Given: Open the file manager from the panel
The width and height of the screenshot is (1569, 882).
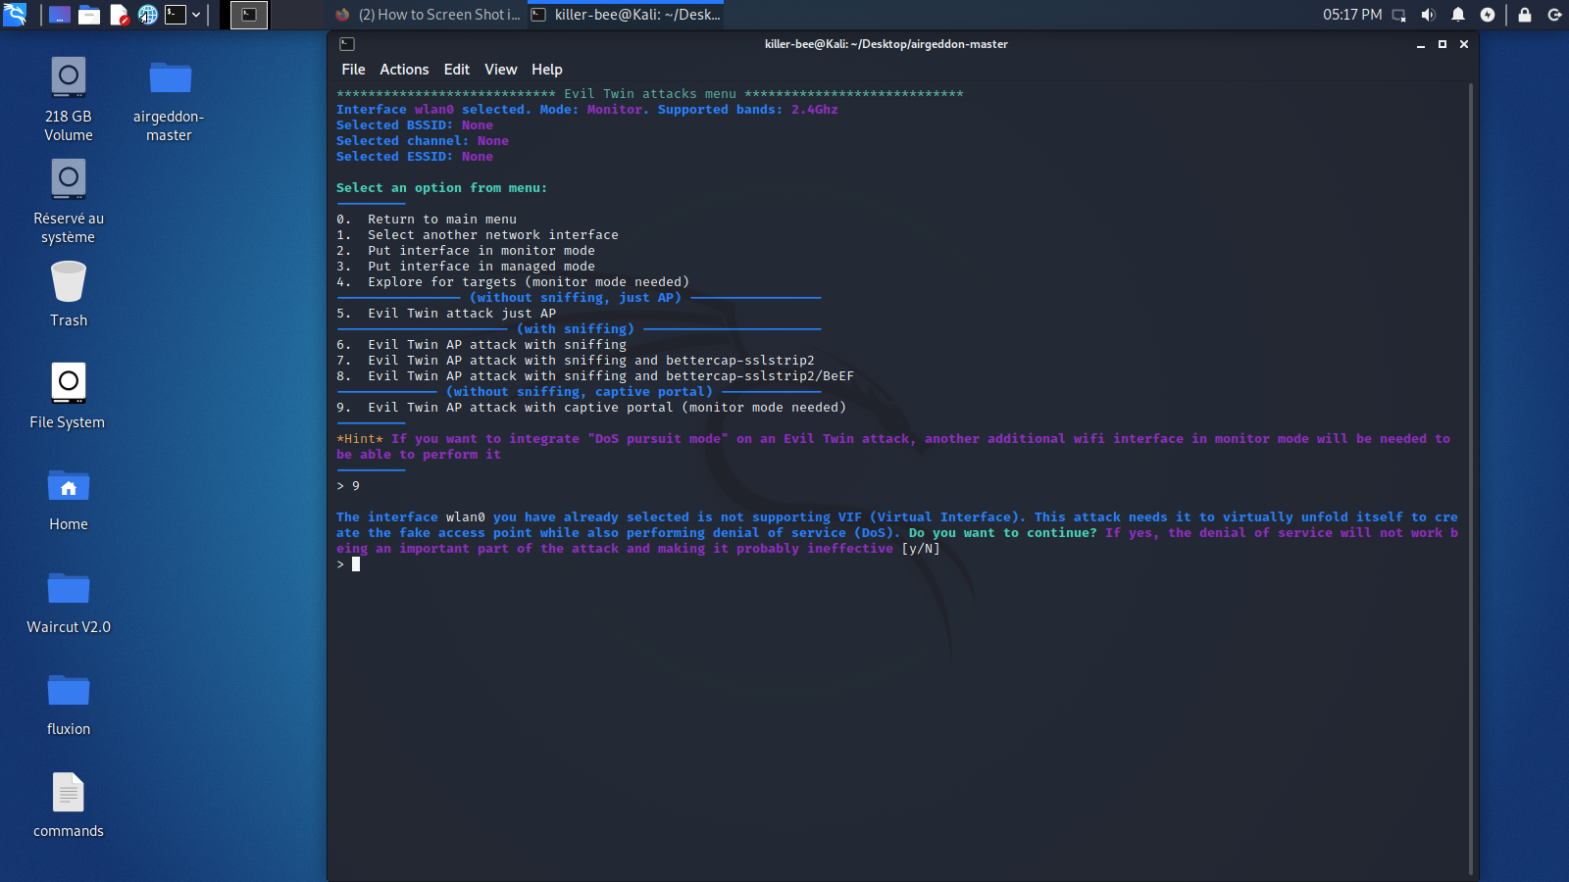Looking at the screenshot, I should (x=89, y=15).
